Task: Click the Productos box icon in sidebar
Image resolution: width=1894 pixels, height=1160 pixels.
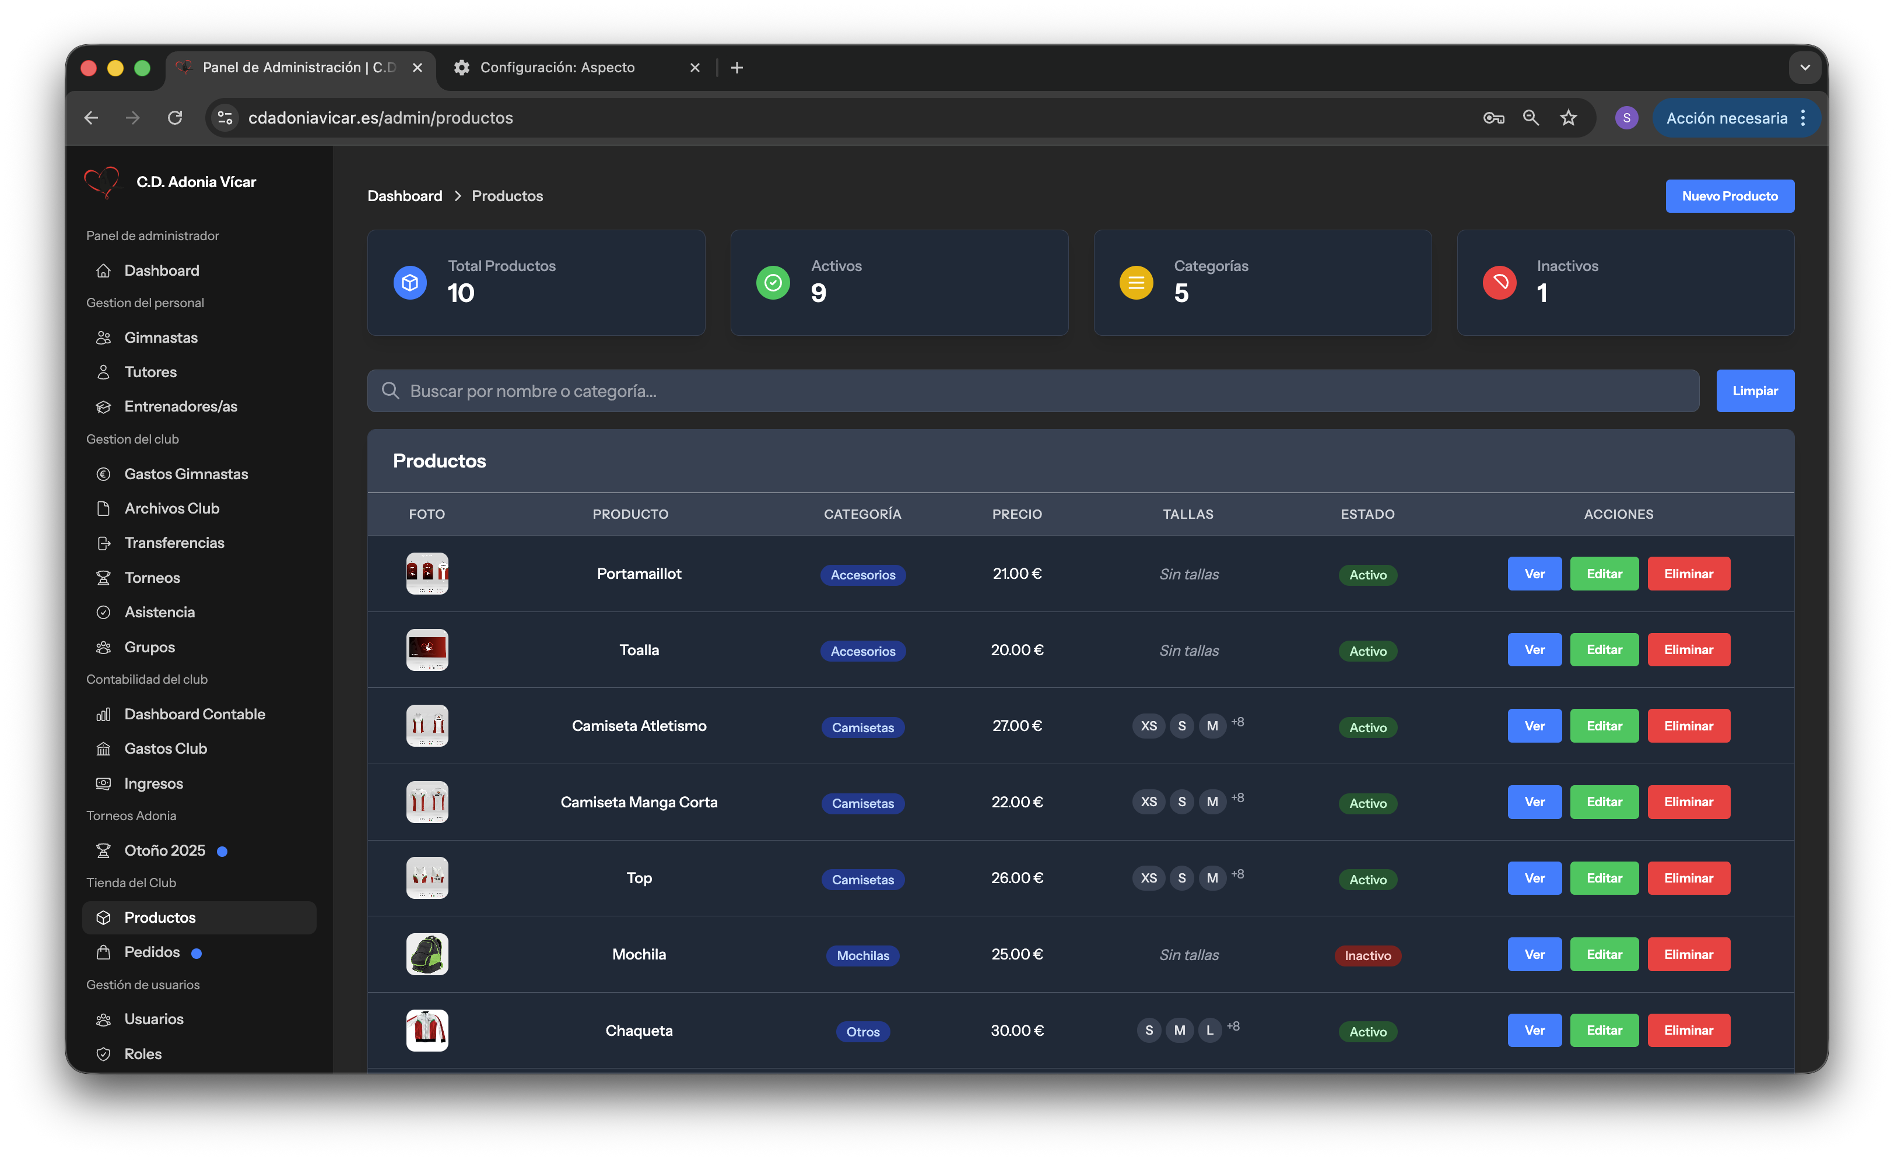Action: (x=104, y=918)
